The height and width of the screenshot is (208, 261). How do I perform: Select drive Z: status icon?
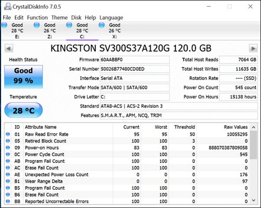click(x=37, y=25)
